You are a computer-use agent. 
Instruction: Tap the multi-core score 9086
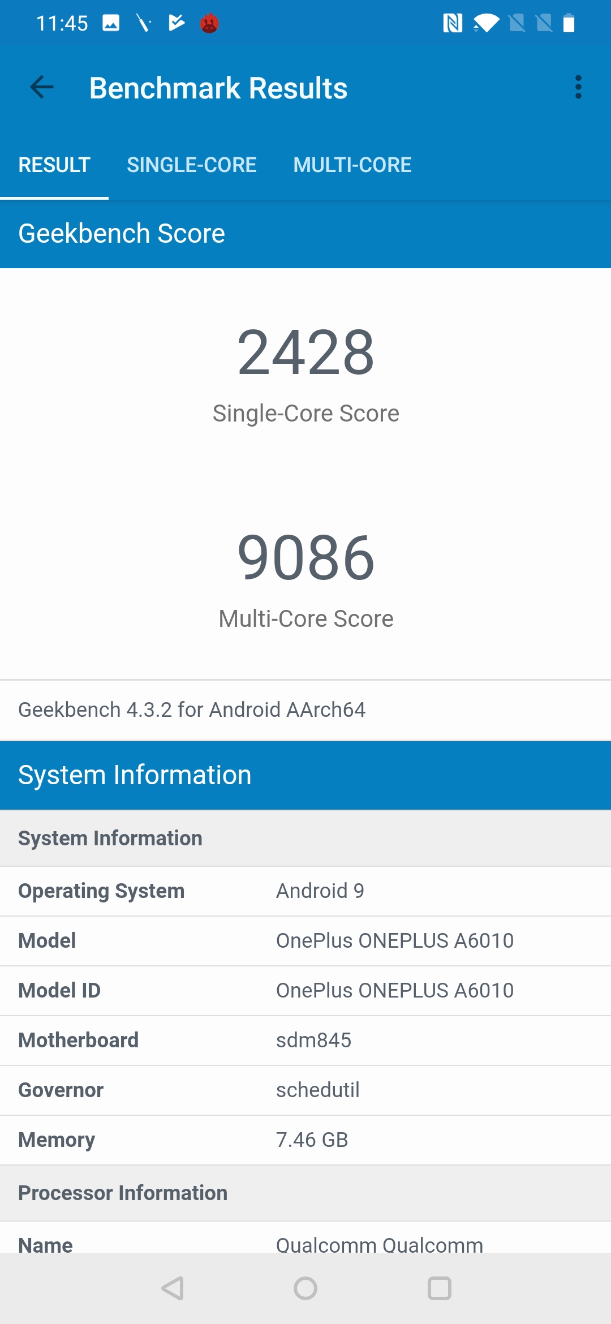[x=305, y=558]
